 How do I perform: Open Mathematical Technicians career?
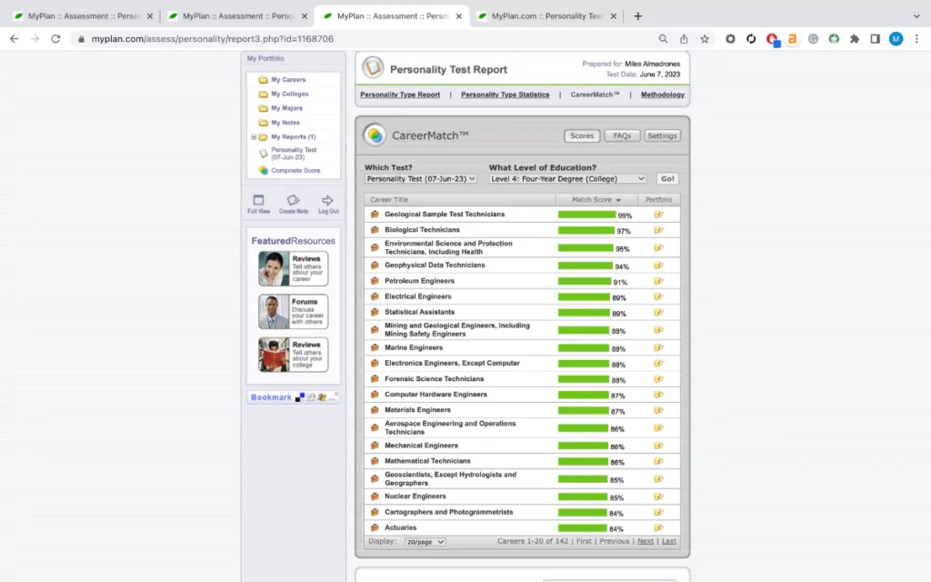[x=427, y=461]
